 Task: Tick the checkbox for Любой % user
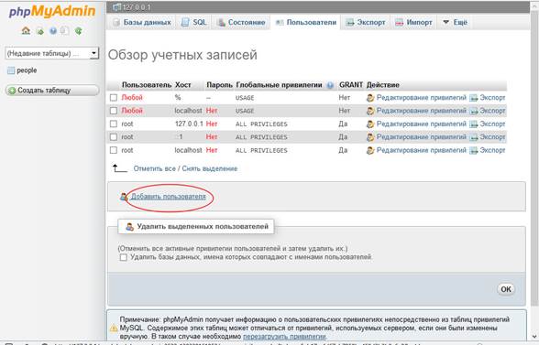[114, 98]
